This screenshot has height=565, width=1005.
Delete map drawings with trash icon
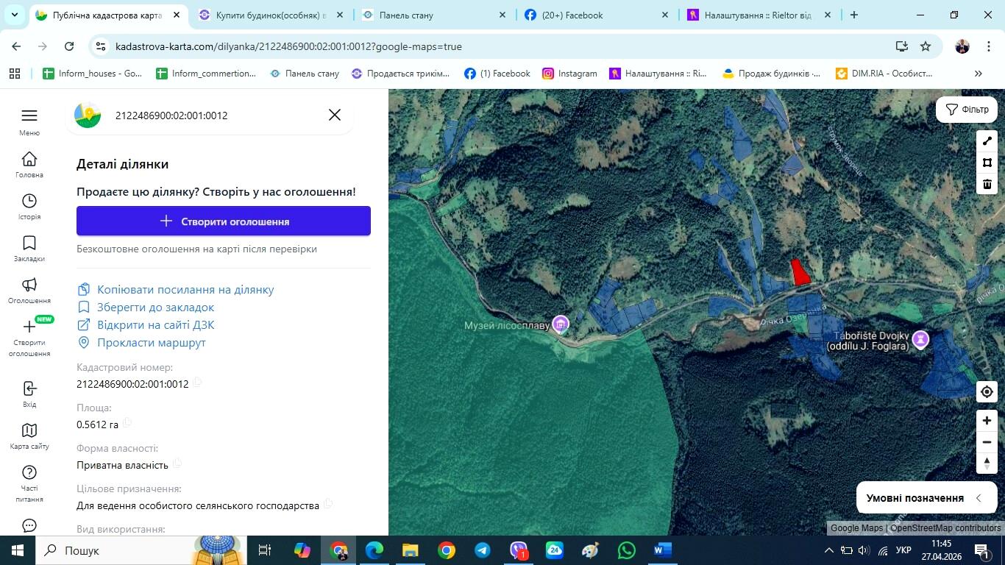click(x=987, y=184)
